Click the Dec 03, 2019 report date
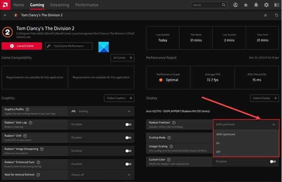Screen dimensions: 282x182 tap(264, 58)
